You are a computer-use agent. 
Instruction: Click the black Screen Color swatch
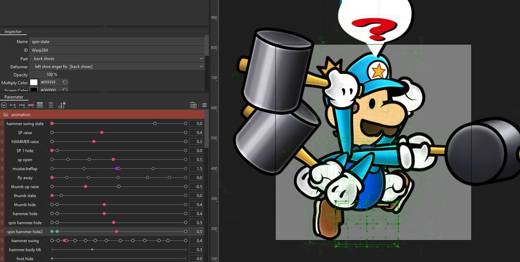(34, 90)
